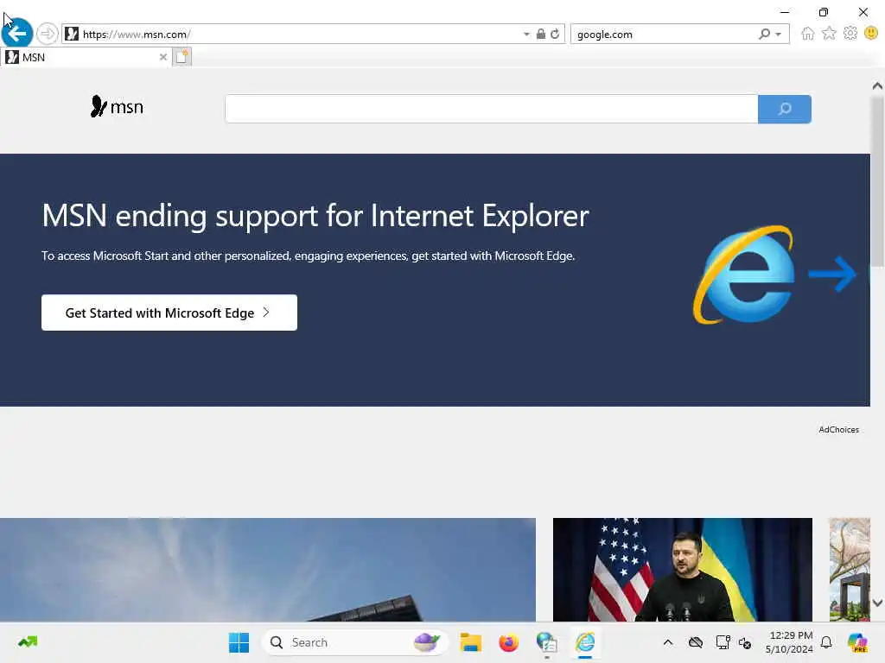The width and height of the screenshot is (885, 663).
Task: Click the network display tray icon
Action: click(x=723, y=642)
